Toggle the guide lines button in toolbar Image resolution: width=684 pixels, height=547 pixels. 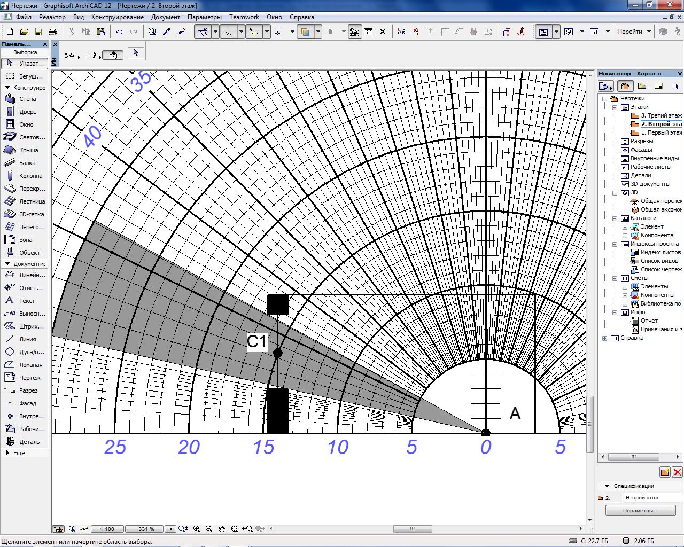click(203, 32)
